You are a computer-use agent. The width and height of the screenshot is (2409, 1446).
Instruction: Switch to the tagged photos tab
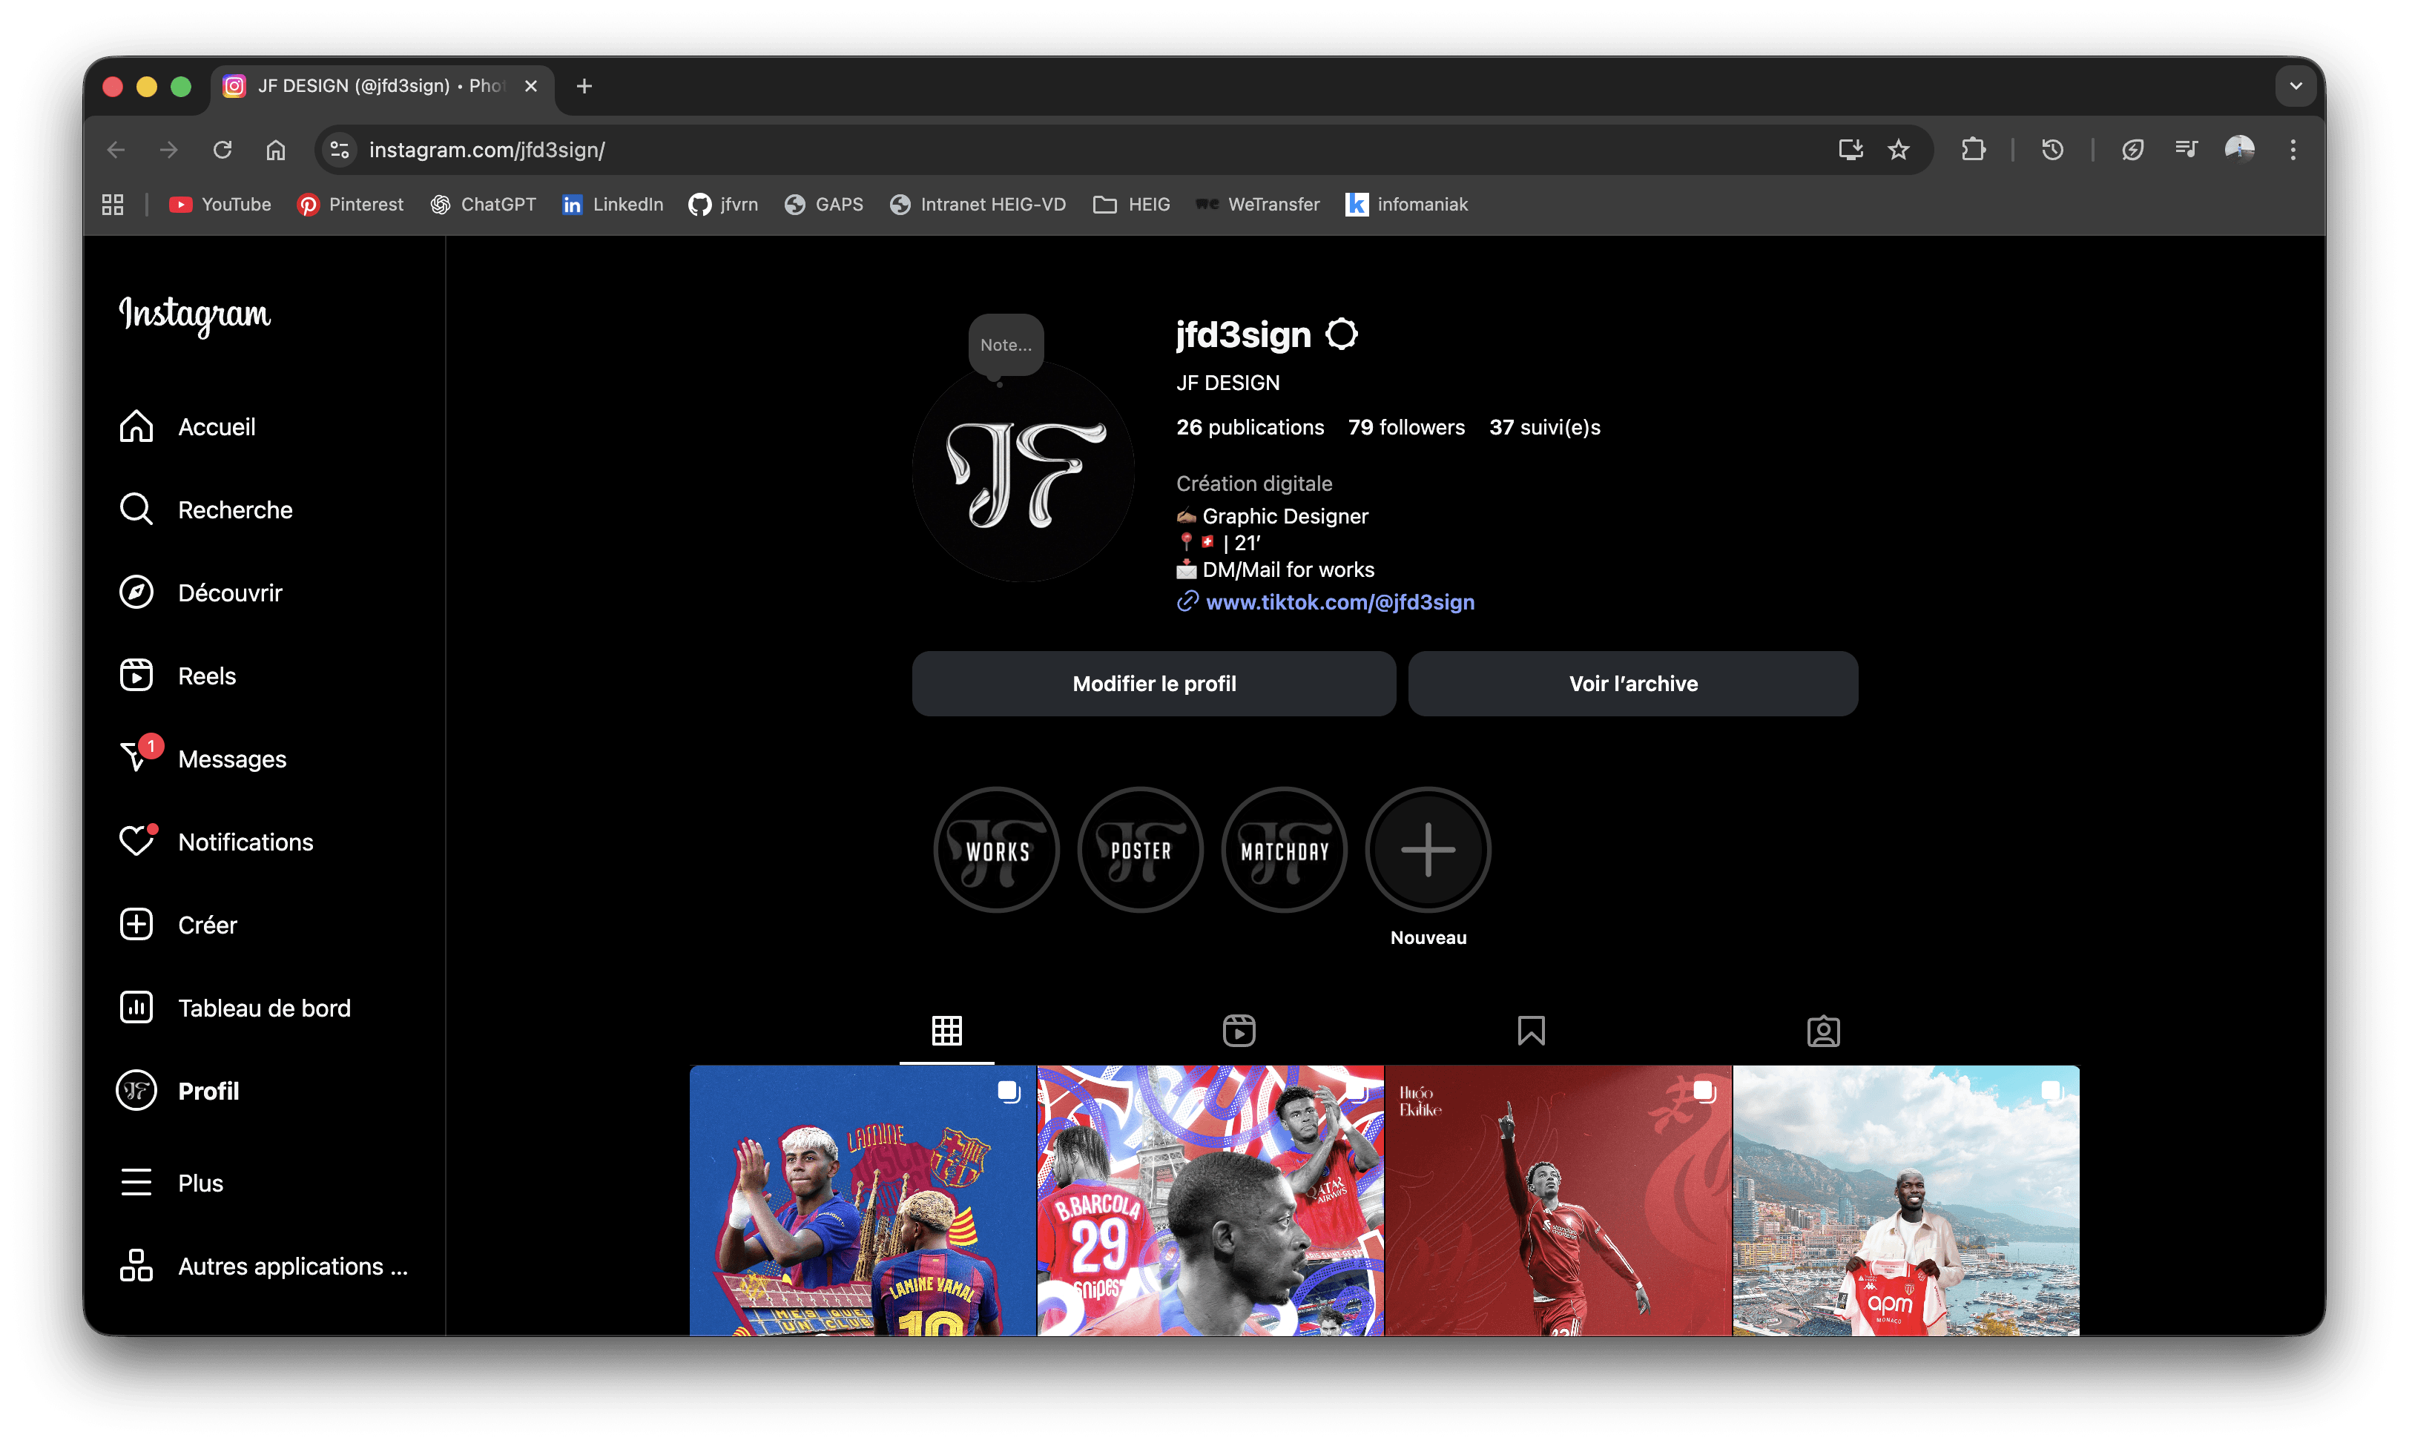1823,1031
